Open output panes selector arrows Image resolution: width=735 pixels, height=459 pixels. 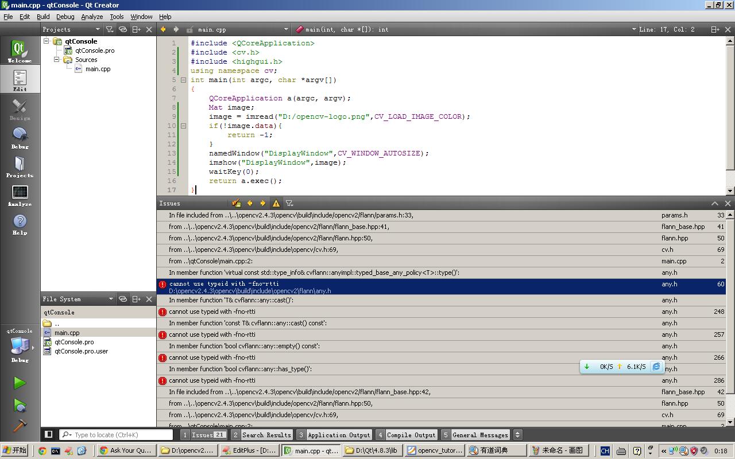tap(517, 435)
